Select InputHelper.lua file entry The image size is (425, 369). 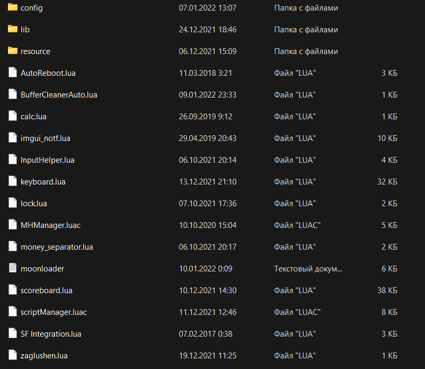click(x=48, y=160)
